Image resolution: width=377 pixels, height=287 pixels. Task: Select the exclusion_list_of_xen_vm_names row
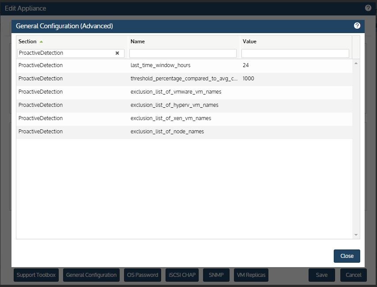tap(170, 118)
